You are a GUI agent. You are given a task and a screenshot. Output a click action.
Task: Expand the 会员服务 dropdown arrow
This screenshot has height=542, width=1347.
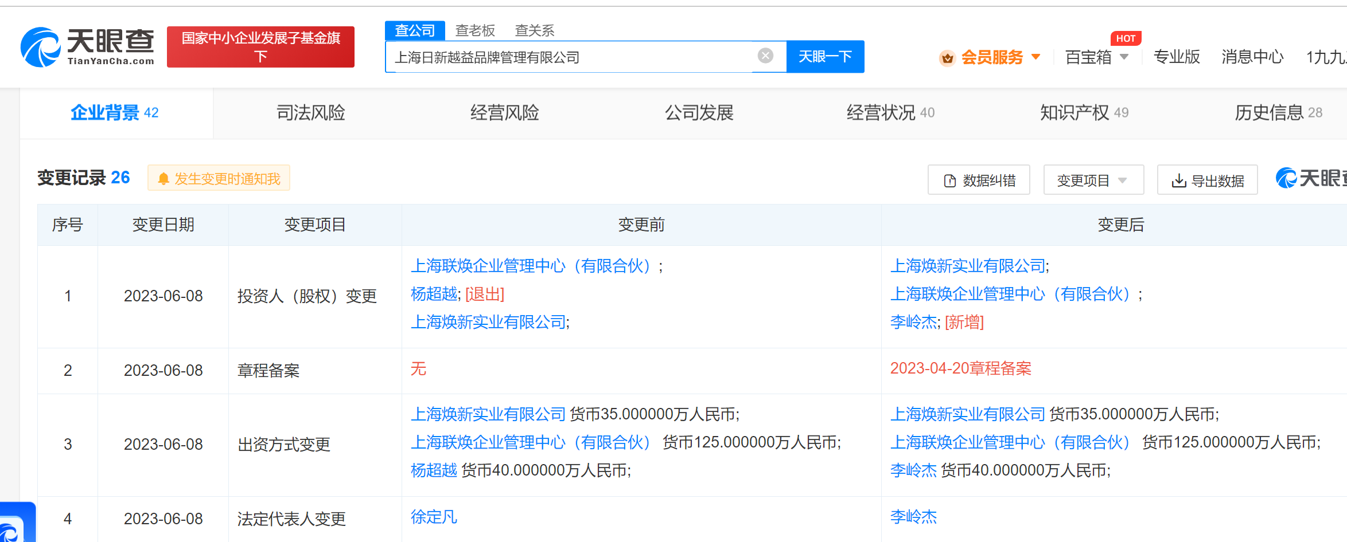click(x=1036, y=57)
